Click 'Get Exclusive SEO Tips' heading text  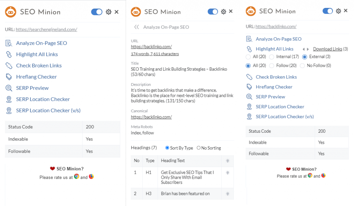187,177
